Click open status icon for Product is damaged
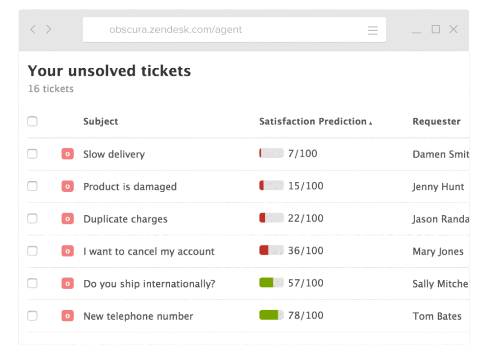Viewport: 489px width, 355px height. coord(67,186)
